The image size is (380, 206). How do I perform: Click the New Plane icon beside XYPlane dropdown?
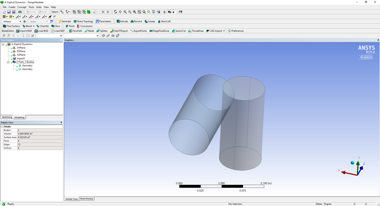25,22
